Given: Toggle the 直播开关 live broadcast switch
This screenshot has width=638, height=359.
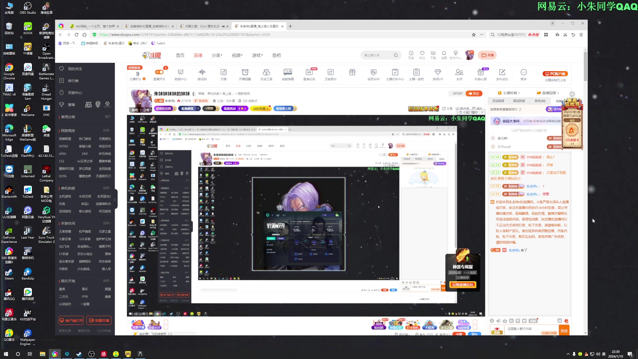Looking at the screenshot, I should (x=159, y=72).
